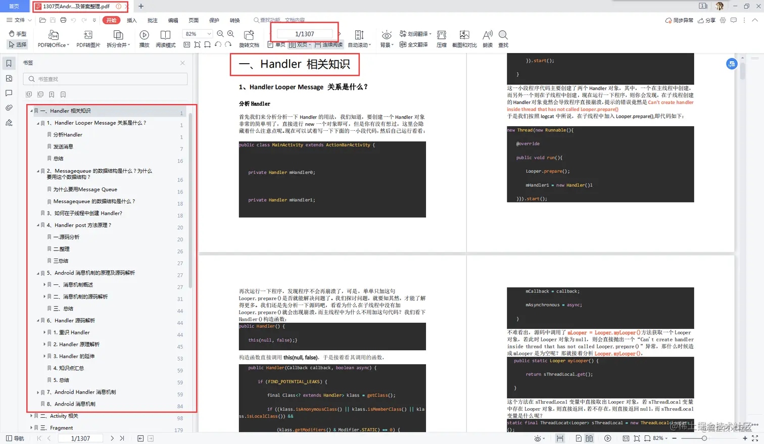This screenshot has width=764, height=444.
Task: Click 全文翻译 full-text translate
Action: [414, 44]
